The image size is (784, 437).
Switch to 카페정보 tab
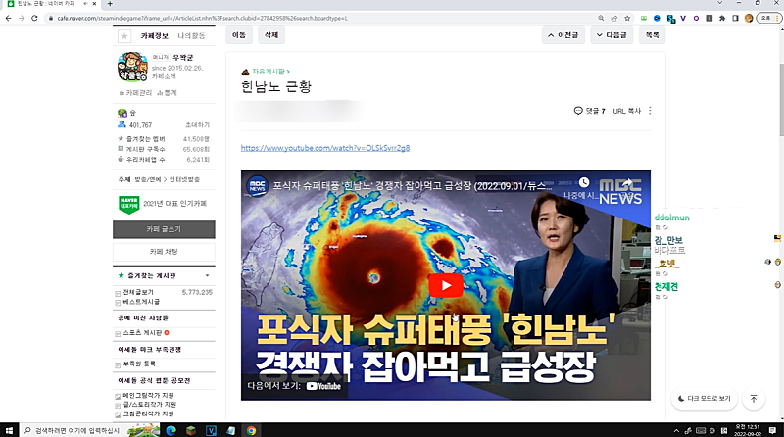154,36
